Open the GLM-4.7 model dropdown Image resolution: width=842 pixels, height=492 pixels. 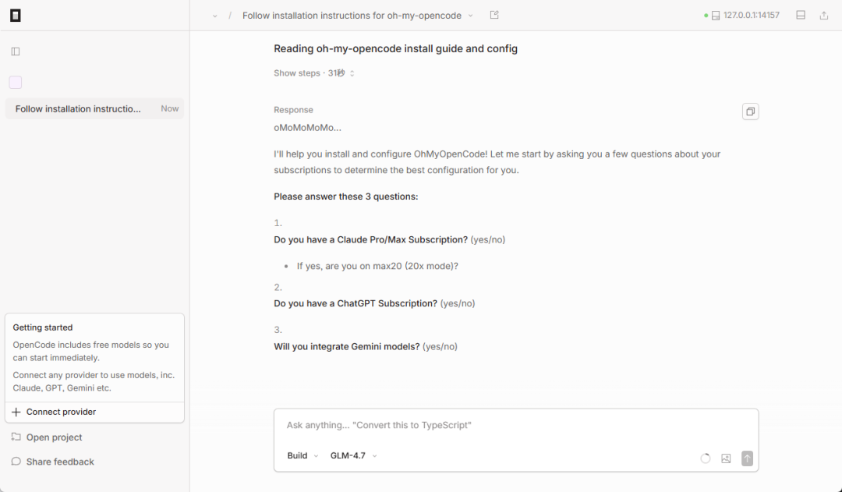click(x=353, y=455)
